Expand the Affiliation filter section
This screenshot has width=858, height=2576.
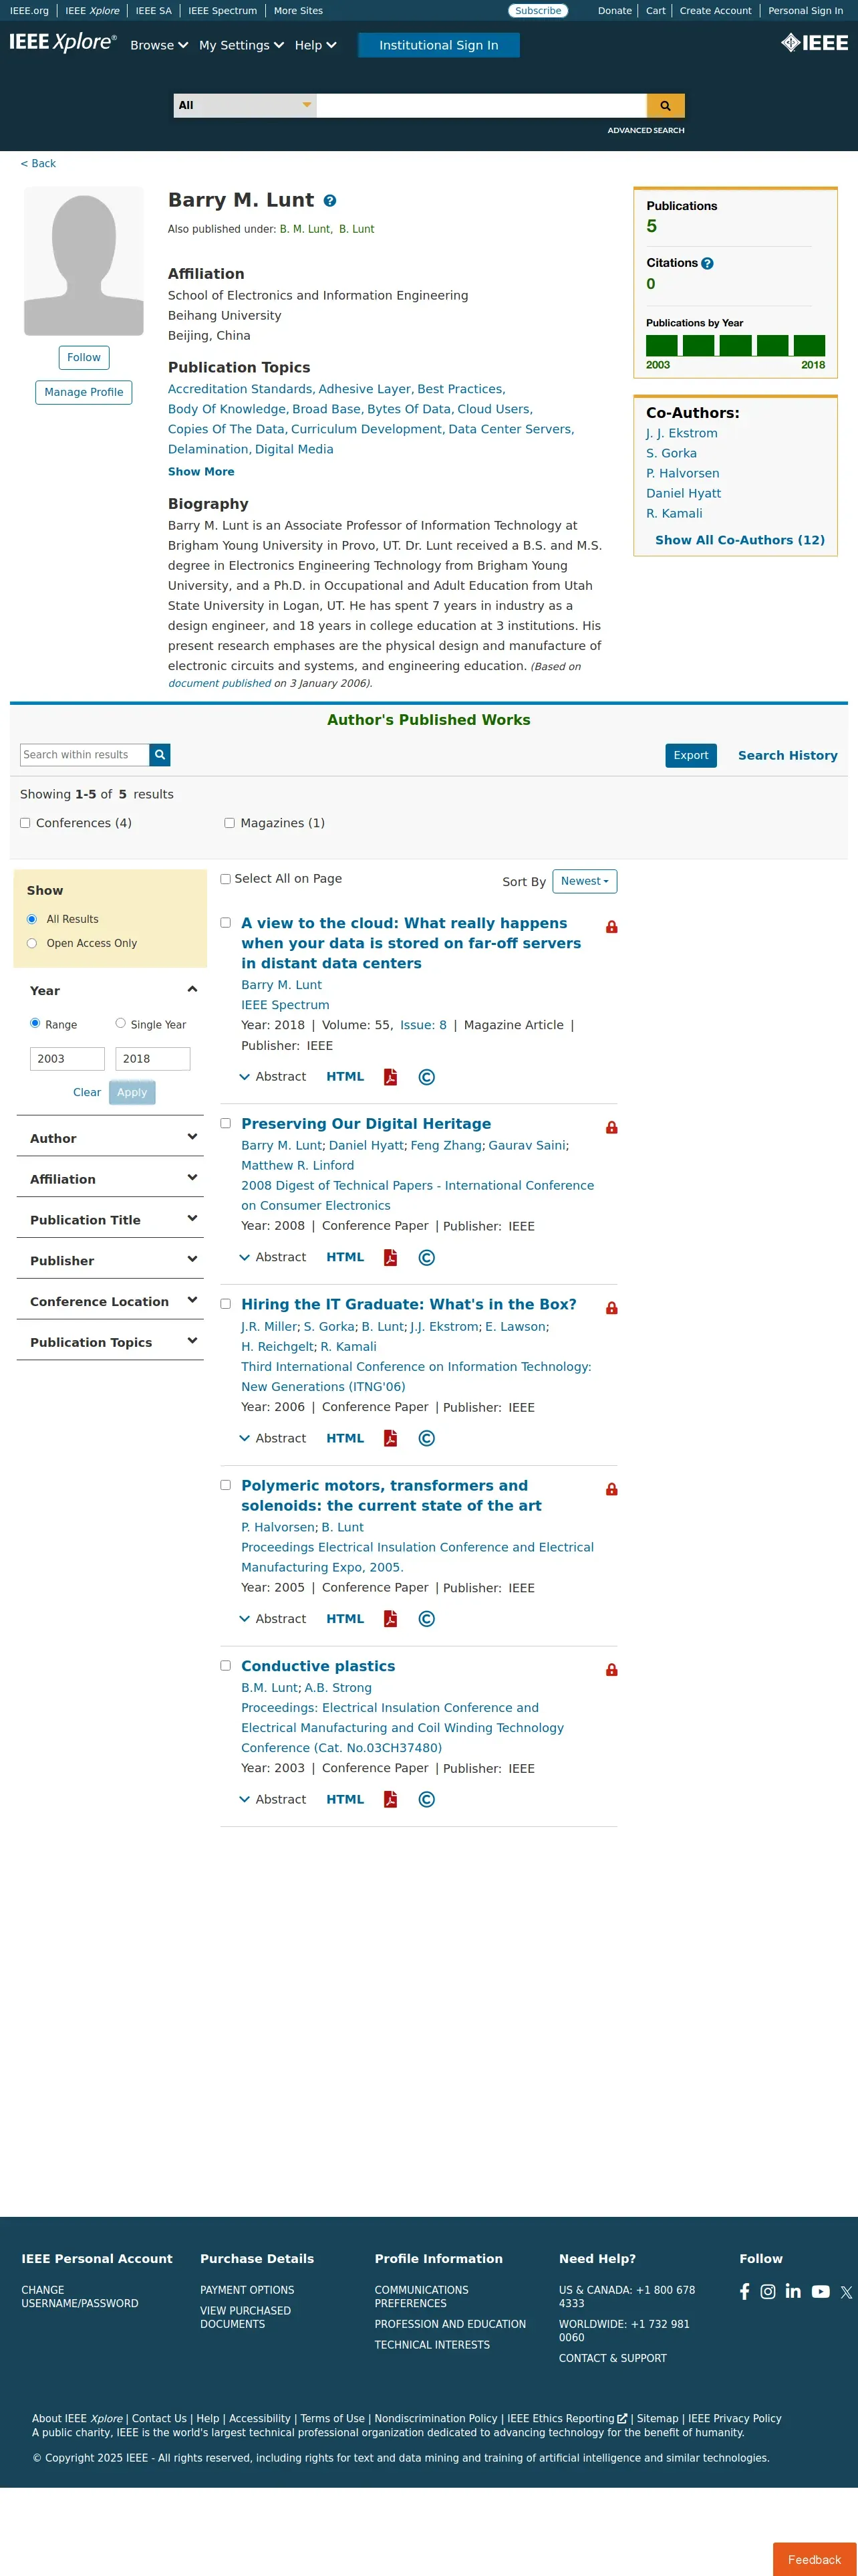(192, 1178)
